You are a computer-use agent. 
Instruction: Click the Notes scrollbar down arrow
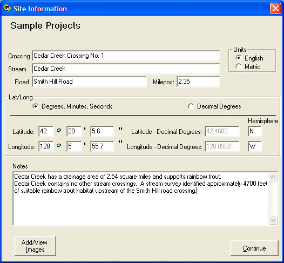[x=273, y=220]
